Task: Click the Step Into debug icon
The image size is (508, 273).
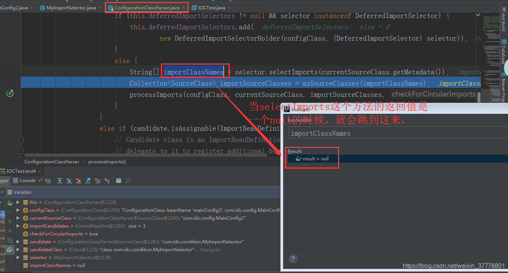Action: (69, 181)
